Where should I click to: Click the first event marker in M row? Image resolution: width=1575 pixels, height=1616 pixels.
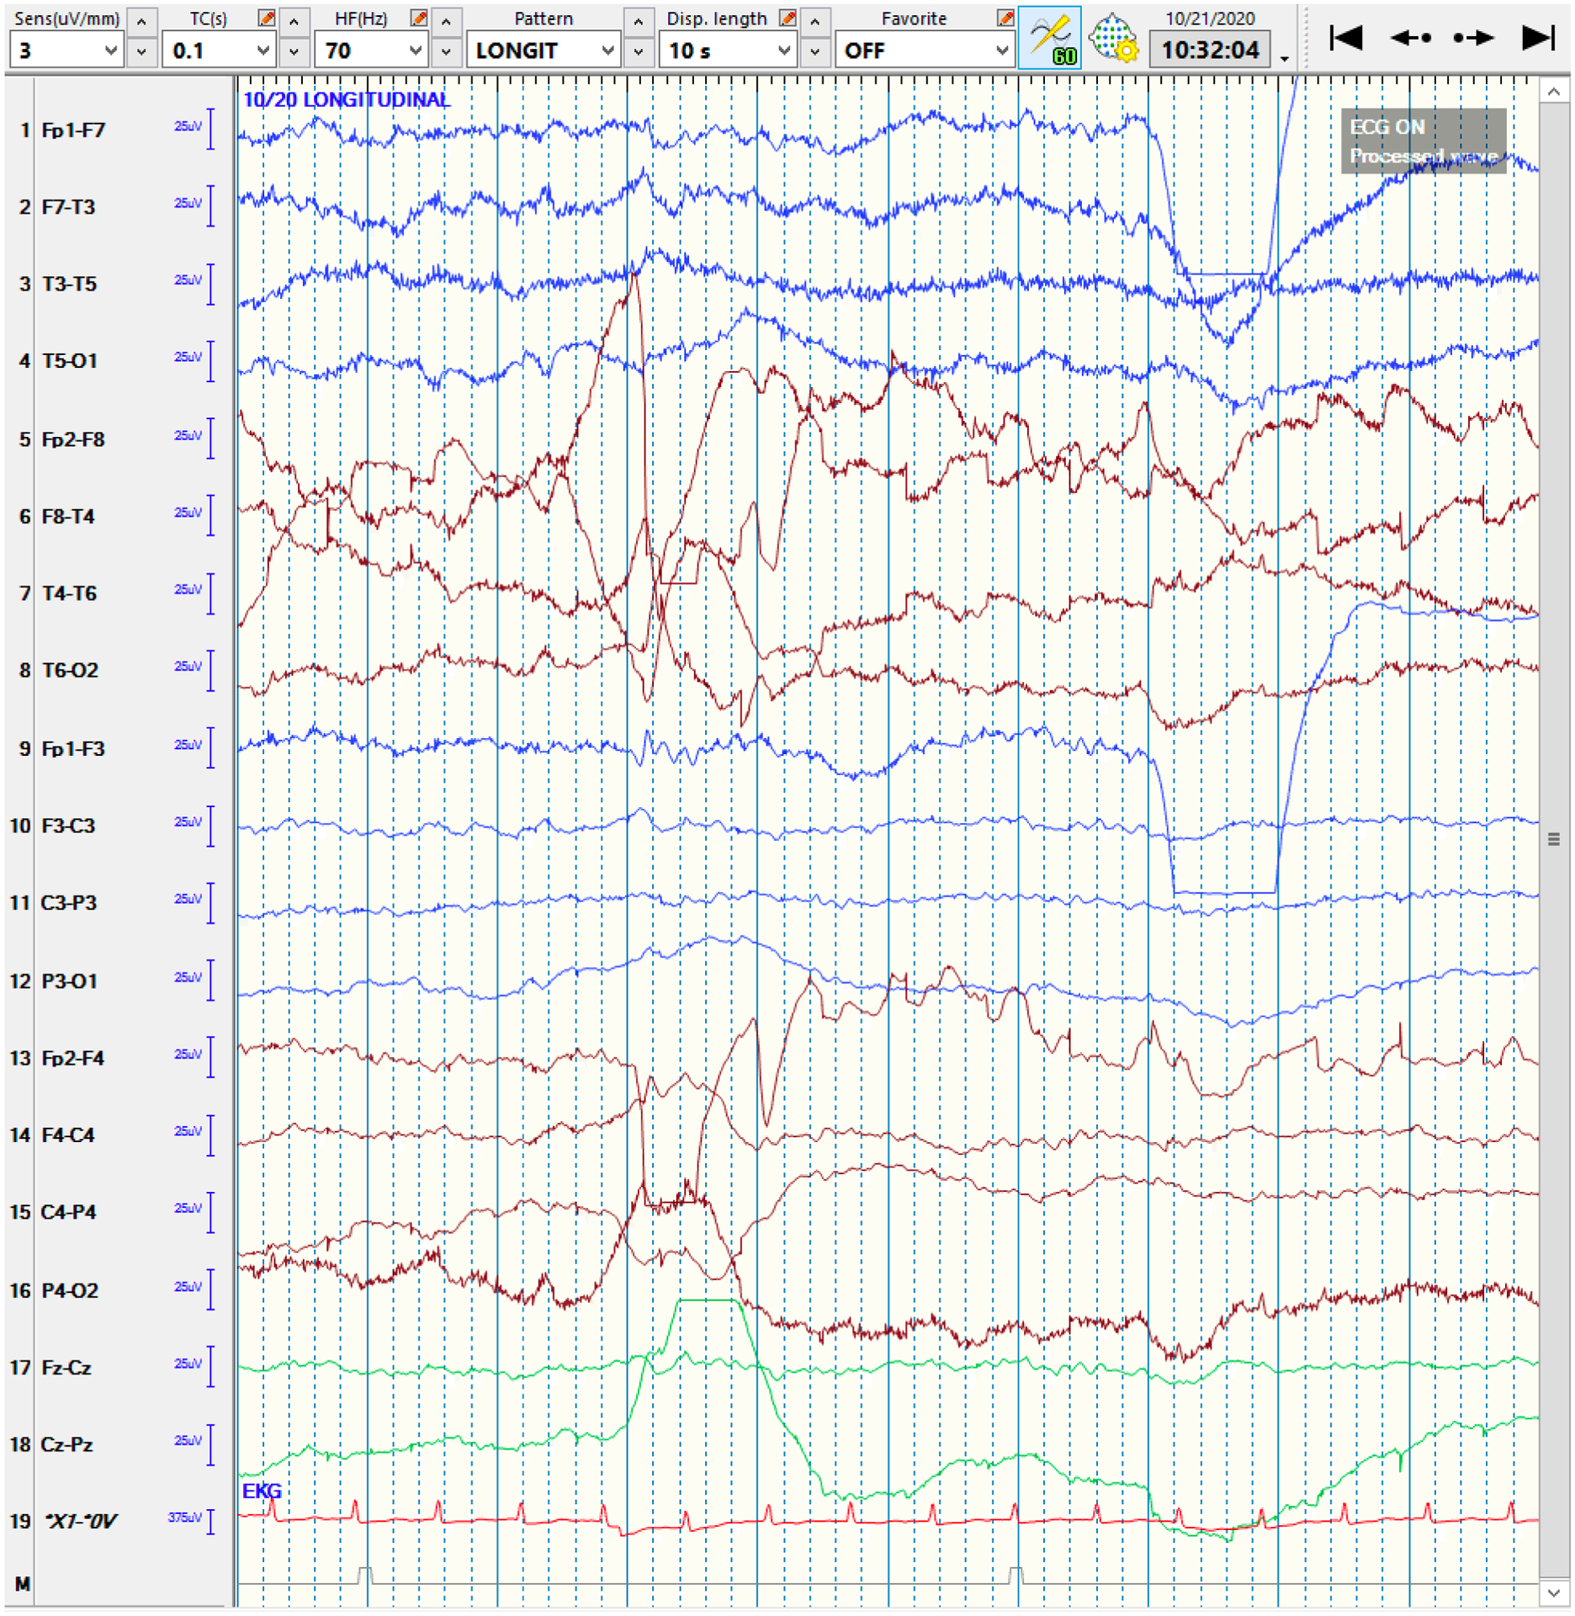click(x=365, y=1575)
